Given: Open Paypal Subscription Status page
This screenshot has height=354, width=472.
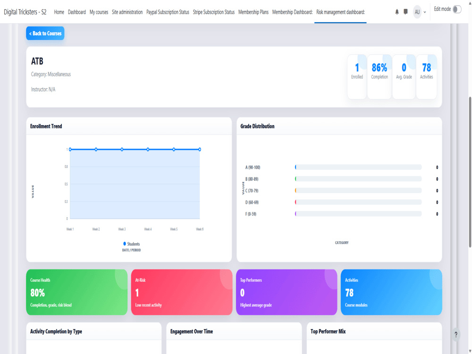Looking at the screenshot, I should pos(168,12).
